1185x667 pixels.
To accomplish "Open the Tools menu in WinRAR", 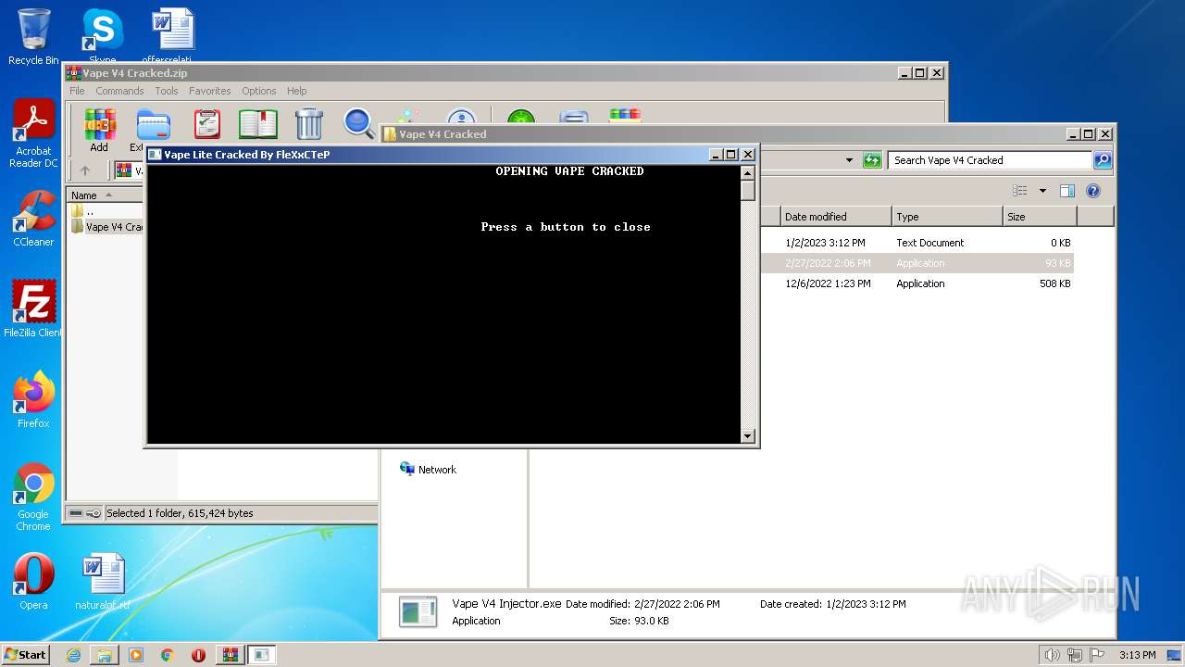I will click(167, 91).
